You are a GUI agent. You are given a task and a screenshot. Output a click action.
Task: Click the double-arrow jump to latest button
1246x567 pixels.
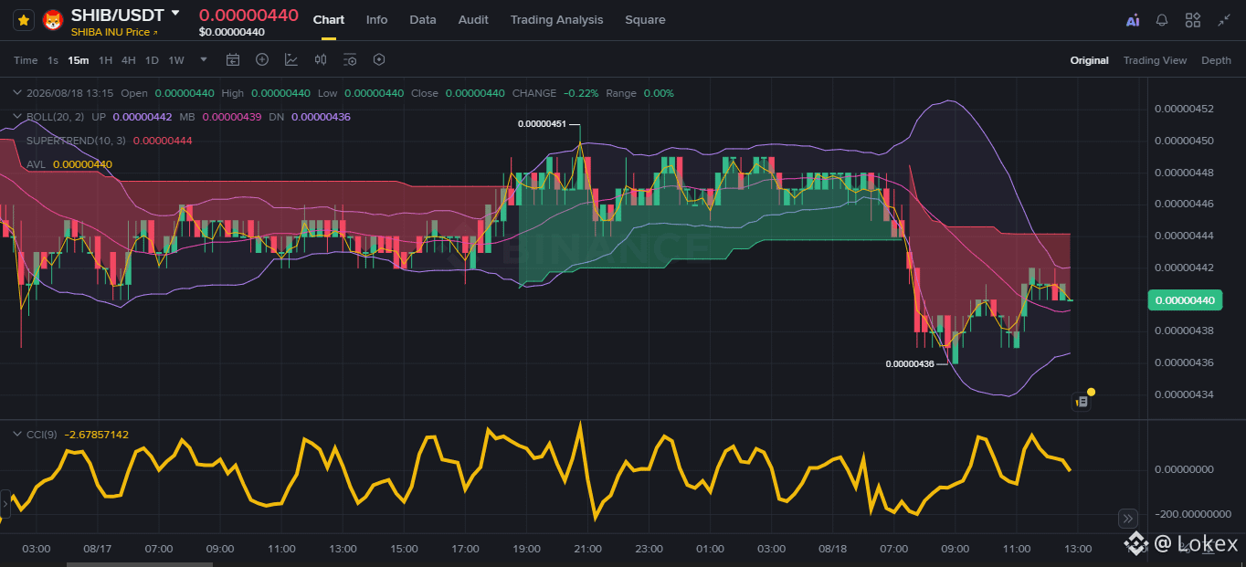[x=1128, y=518]
